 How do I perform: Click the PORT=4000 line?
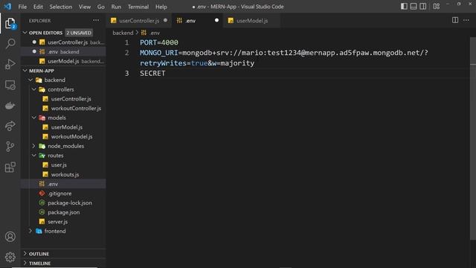click(x=159, y=42)
